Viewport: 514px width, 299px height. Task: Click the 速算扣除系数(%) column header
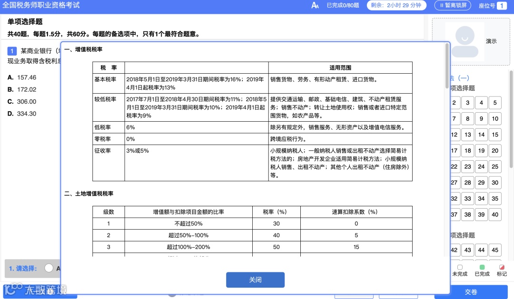[x=356, y=212]
